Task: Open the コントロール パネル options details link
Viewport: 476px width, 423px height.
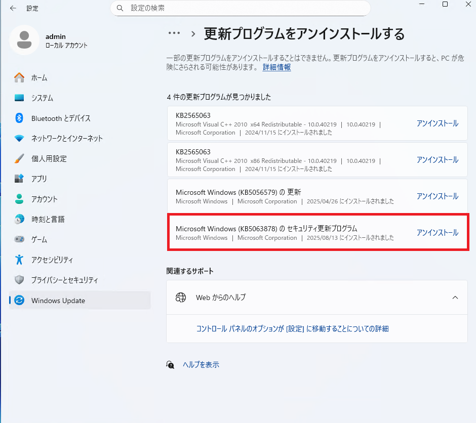Action: pos(292,328)
